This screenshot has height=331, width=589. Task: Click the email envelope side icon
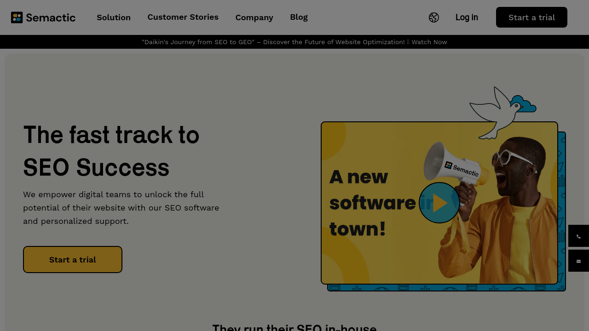tap(578, 261)
